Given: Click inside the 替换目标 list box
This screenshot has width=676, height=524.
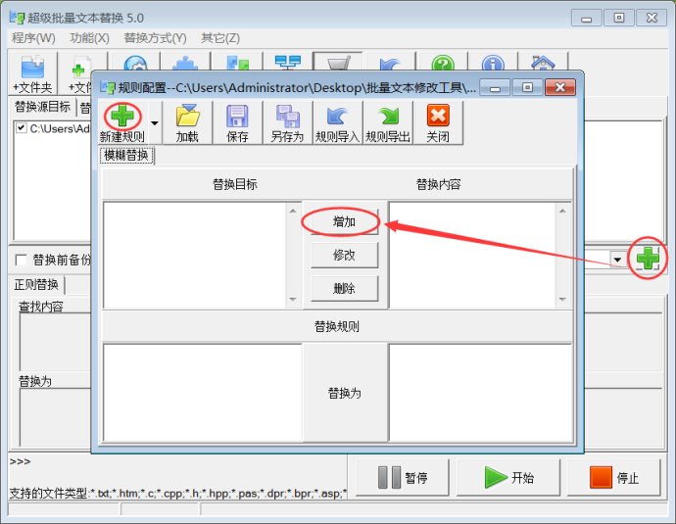Looking at the screenshot, I should pyautogui.click(x=194, y=253).
